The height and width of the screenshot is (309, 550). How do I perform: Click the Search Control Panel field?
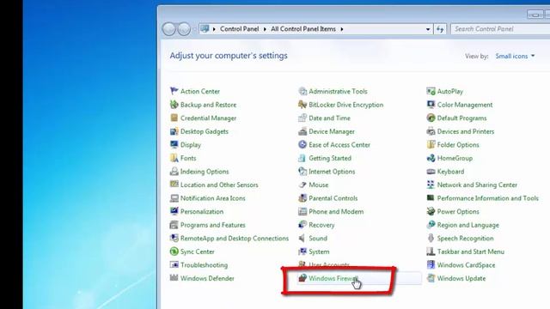pos(500,29)
